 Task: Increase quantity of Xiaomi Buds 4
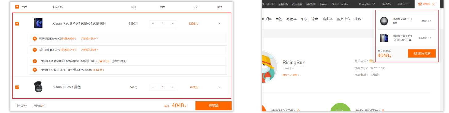click(173, 87)
